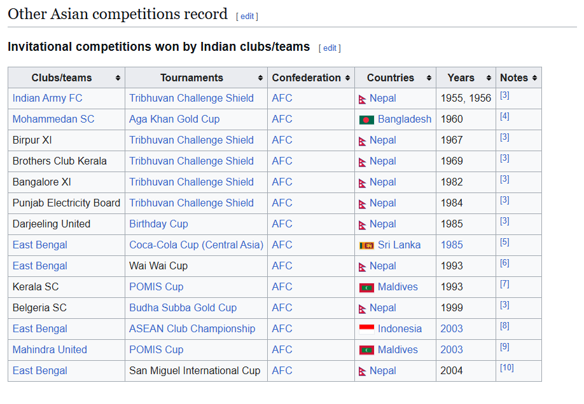584x404 pixels.
Task: Open ASEAN Club Championship link
Action: [192, 329]
